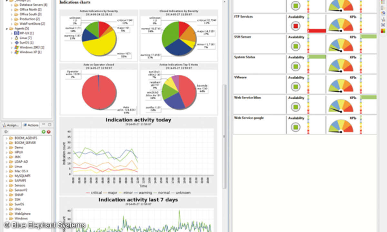Click the red-green grid icon in right sidebar
The image size is (387, 232).
pos(383,31)
